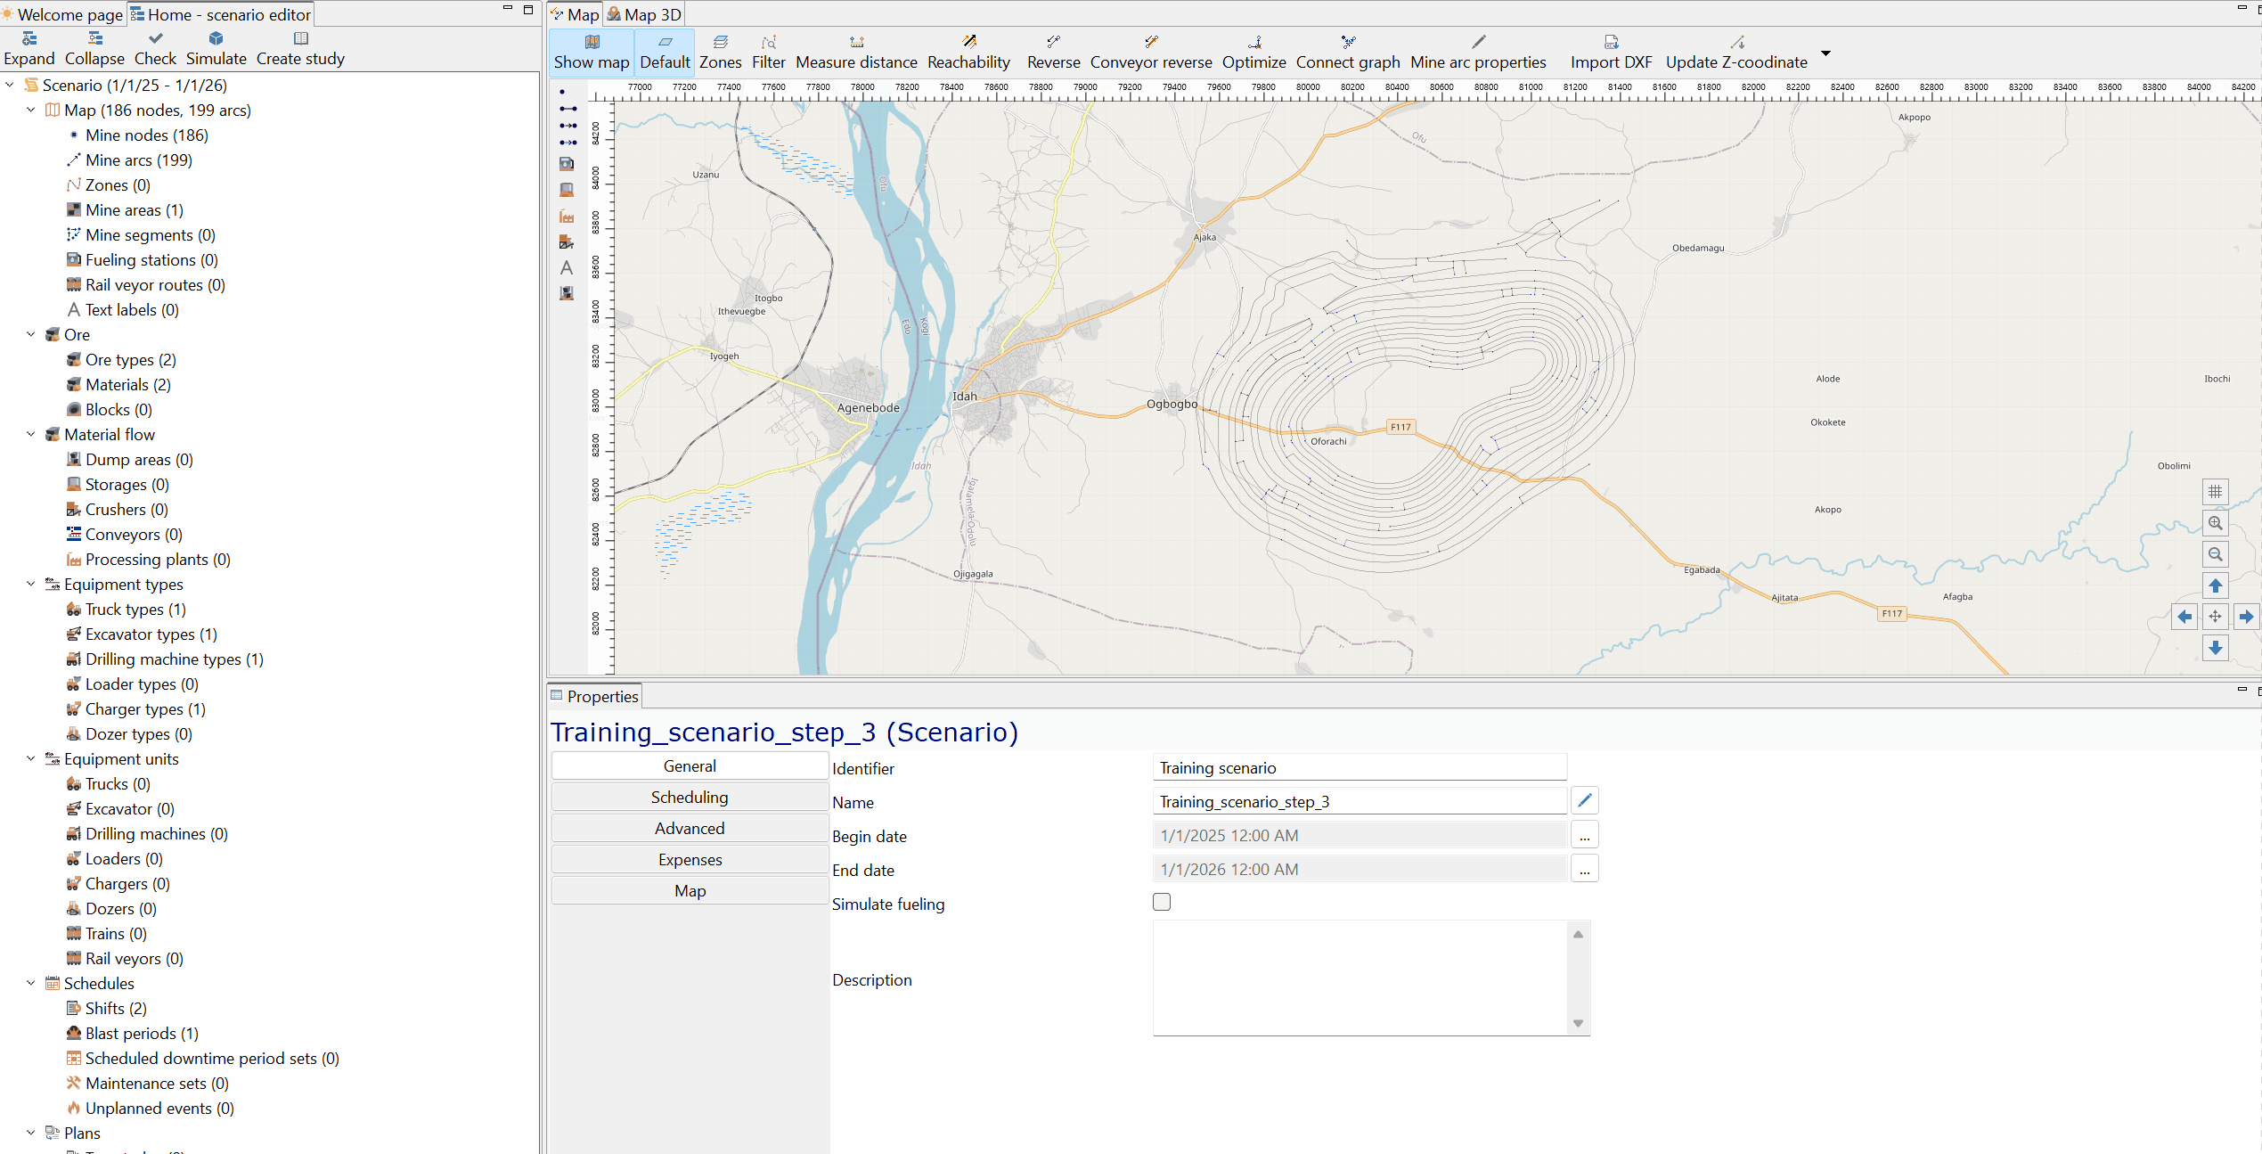Click the Connect graph tool
The image size is (2262, 1154).
tap(1348, 53)
